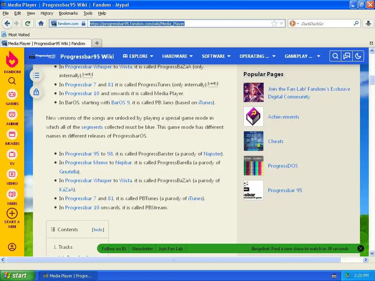Open the URL bar history dropdown arrow
This screenshot has width=375, height=281.
click(x=282, y=23)
